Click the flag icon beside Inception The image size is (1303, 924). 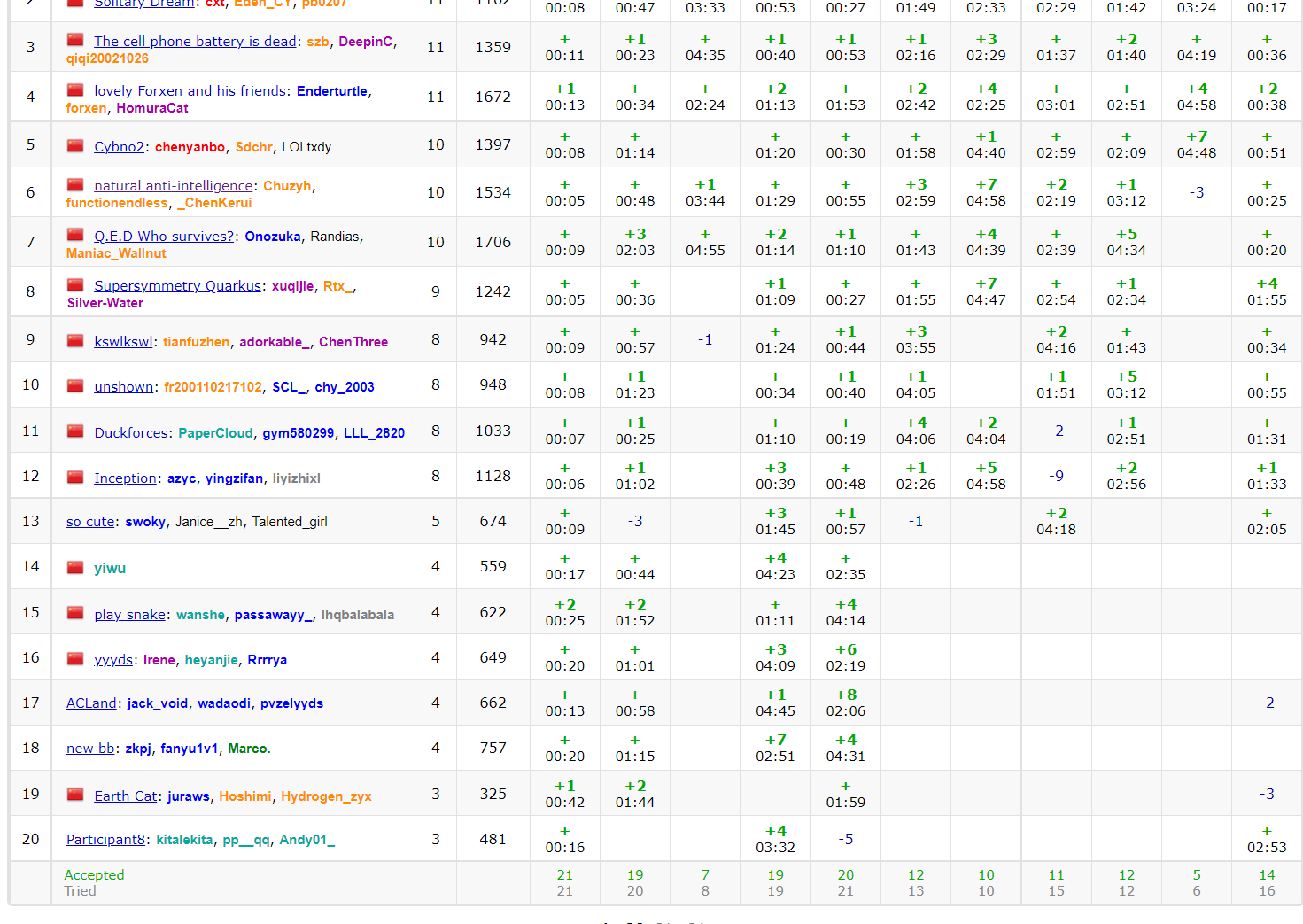click(x=75, y=478)
